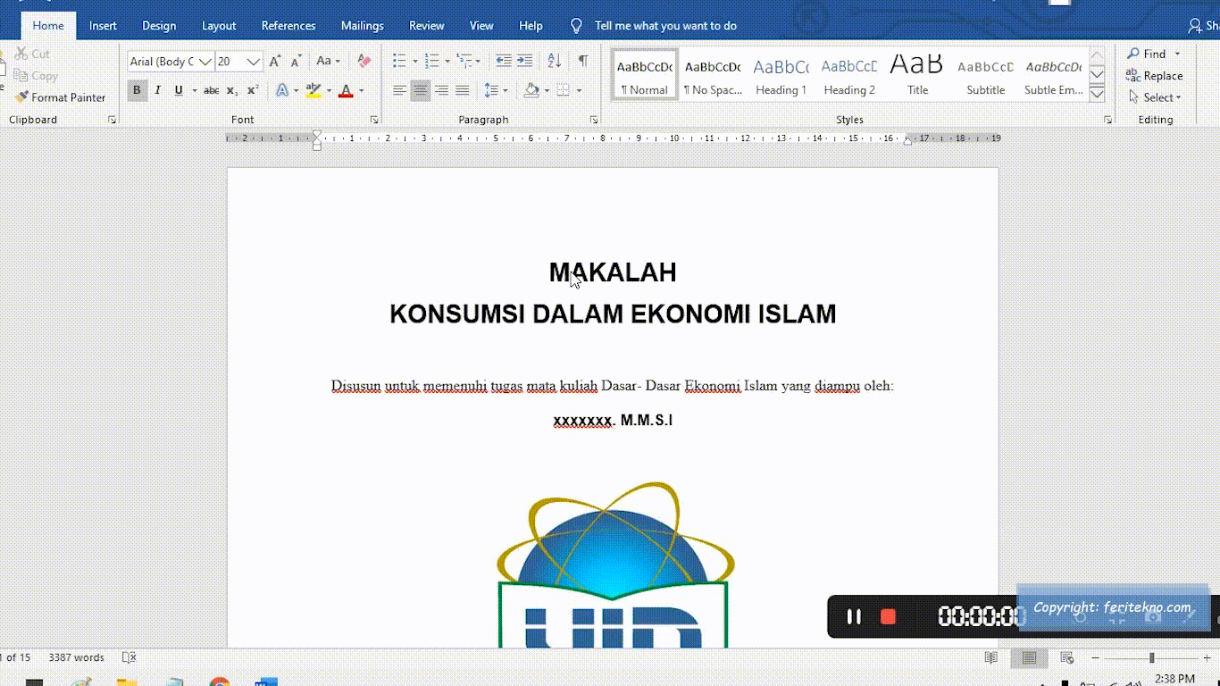Zoom out with the minus button
The width and height of the screenshot is (1220, 686).
tap(1096, 657)
